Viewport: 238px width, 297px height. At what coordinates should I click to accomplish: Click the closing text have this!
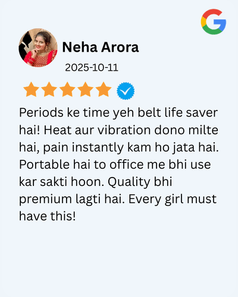48,216
